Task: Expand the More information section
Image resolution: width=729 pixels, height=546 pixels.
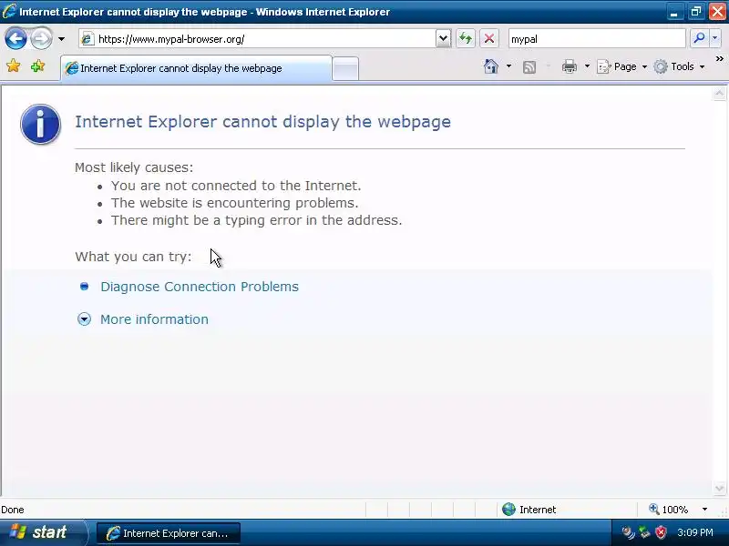Action: pos(154,319)
